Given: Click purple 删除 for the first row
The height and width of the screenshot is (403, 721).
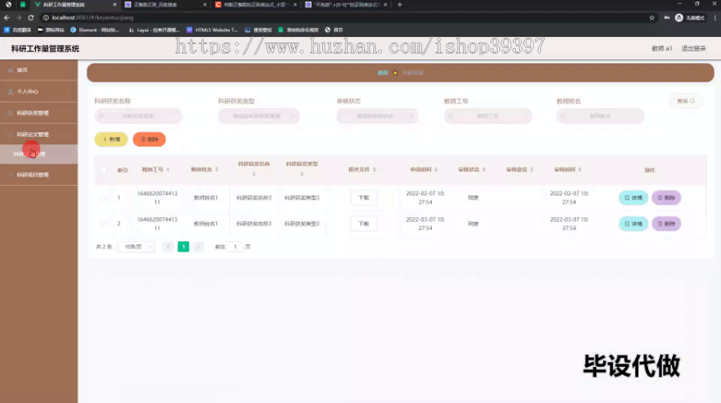Looking at the screenshot, I should (667, 198).
